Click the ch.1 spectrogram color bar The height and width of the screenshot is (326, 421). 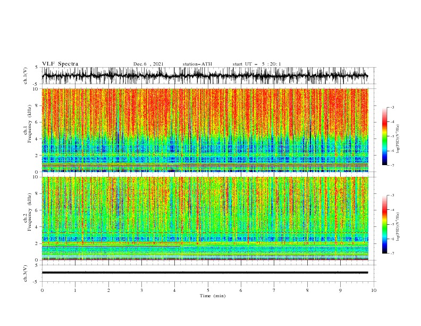pos(384,136)
